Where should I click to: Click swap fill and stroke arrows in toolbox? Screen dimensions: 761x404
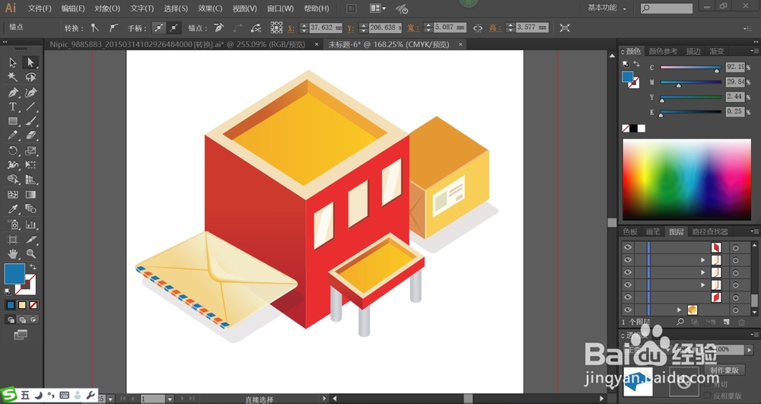point(33,267)
